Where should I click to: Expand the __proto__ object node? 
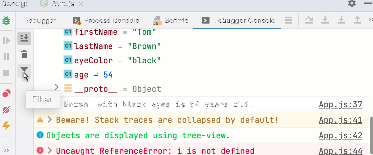[x=57, y=87]
